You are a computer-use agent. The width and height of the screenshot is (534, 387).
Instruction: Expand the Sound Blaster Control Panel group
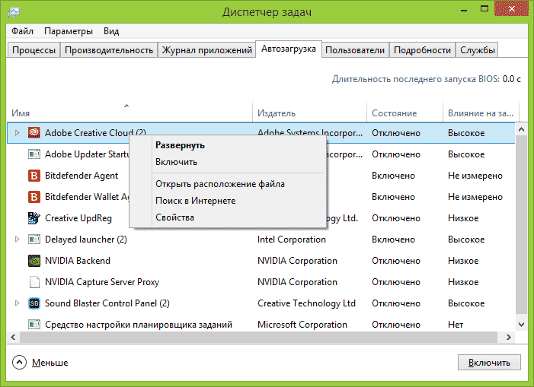coord(17,303)
